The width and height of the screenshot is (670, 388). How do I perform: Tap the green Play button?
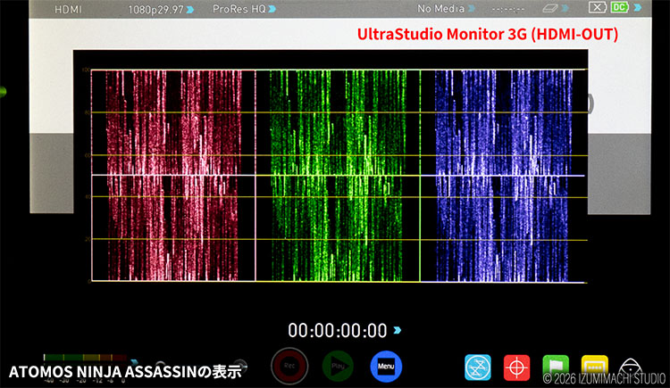[338, 367]
